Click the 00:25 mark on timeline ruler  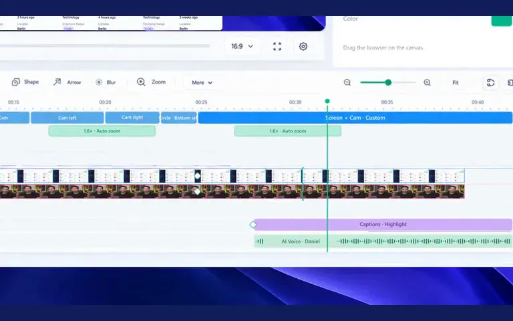(x=201, y=102)
